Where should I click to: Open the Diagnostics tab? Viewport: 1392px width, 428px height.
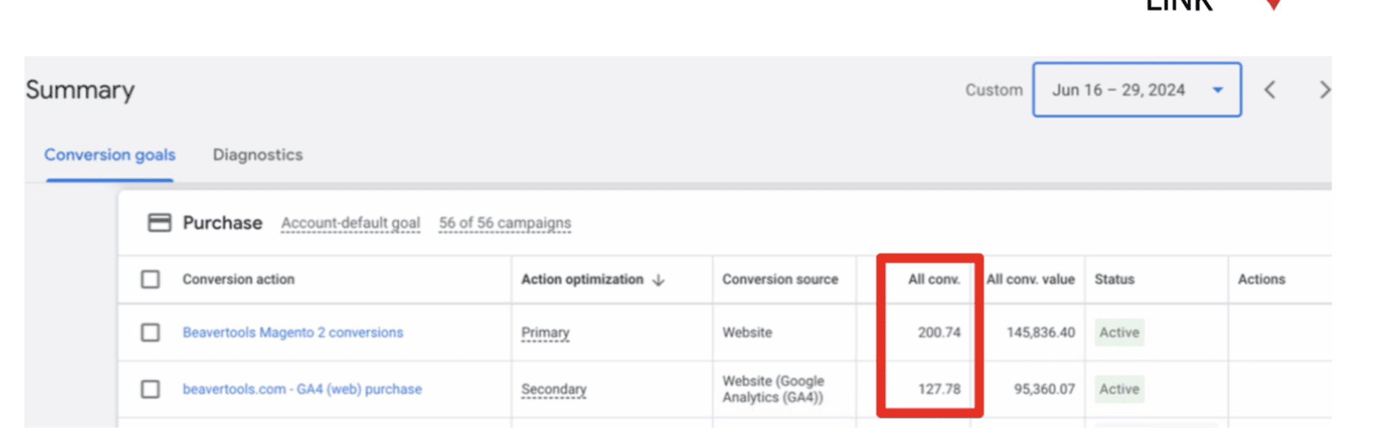pyautogui.click(x=258, y=155)
